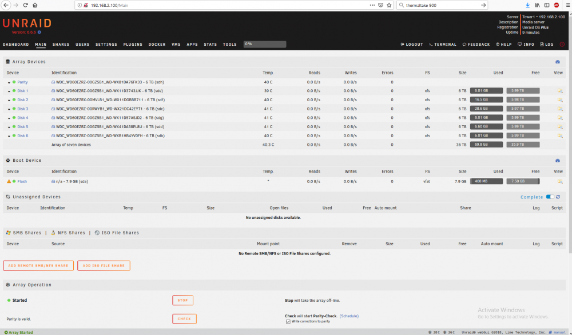Expand the Disk 3 row arrow
The image size is (572, 335).
(x=9, y=109)
